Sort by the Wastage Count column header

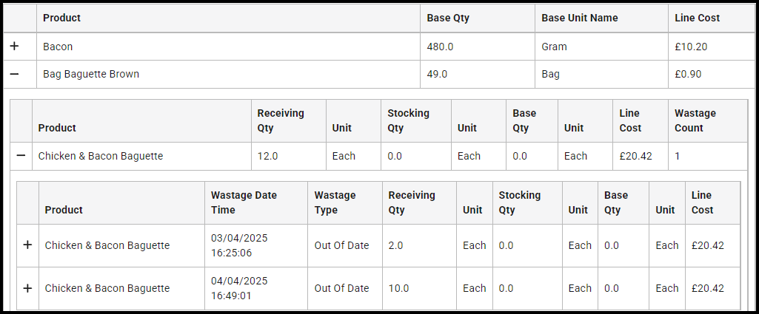(695, 120)
